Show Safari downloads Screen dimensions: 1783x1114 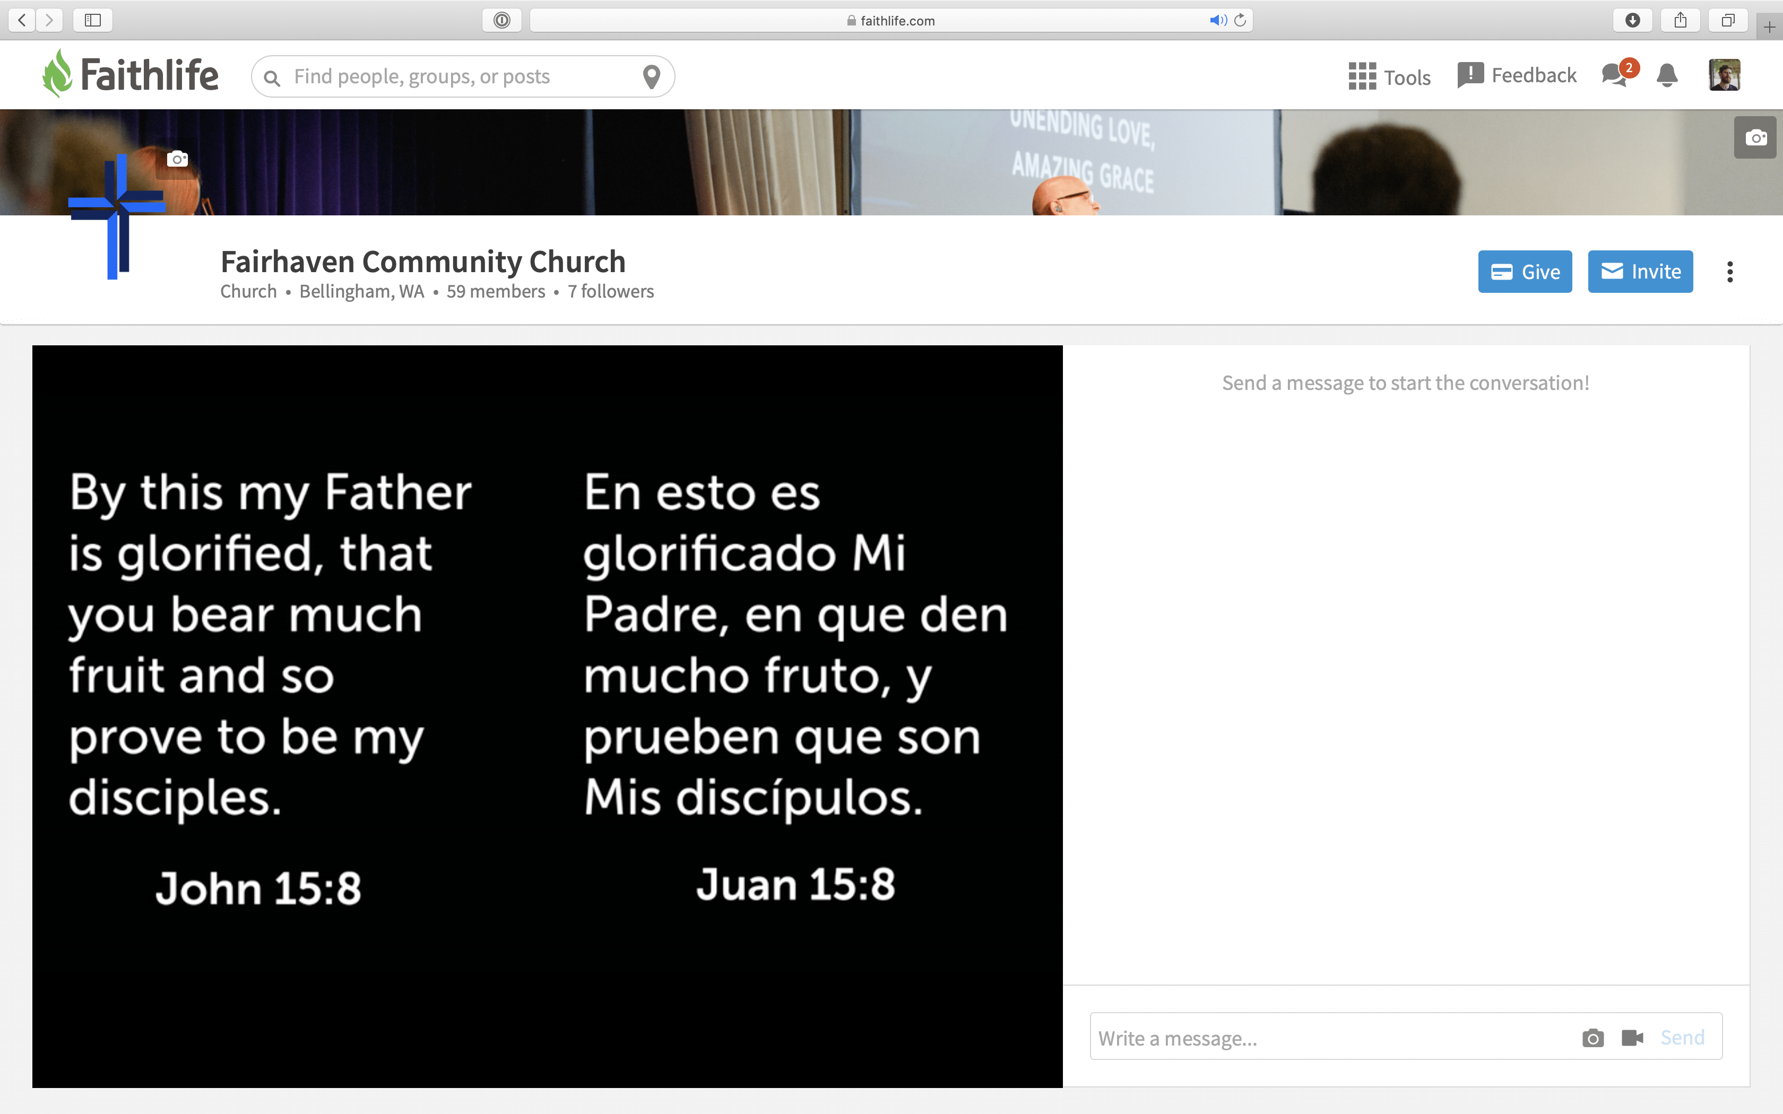[1633, 20]
